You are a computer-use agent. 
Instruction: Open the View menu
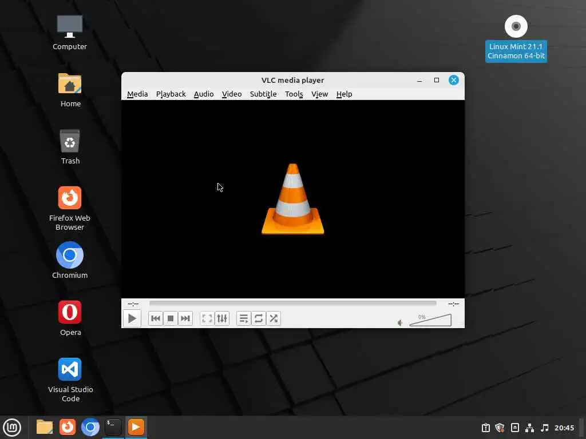[319, 94]
